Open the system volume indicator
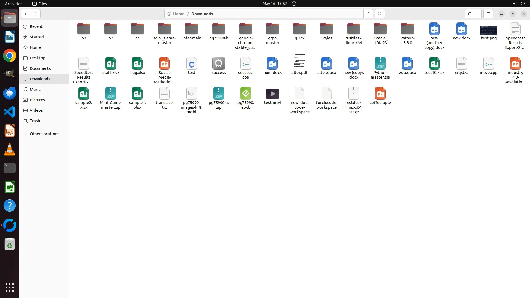 (x=515, y=4)
